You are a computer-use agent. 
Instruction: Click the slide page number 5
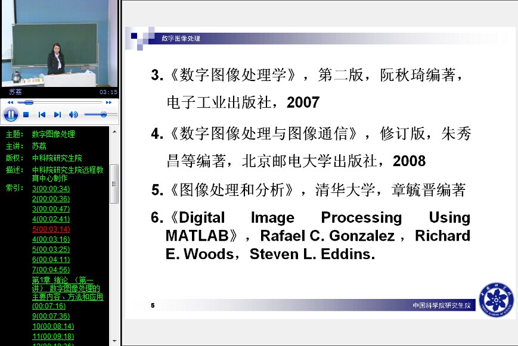click(x=153, y=306)
